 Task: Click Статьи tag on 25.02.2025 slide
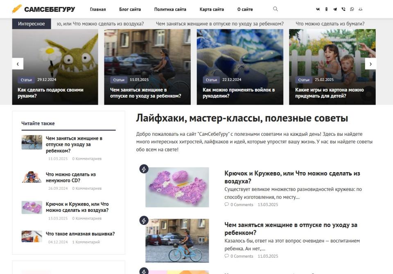[x=303, y=80]
